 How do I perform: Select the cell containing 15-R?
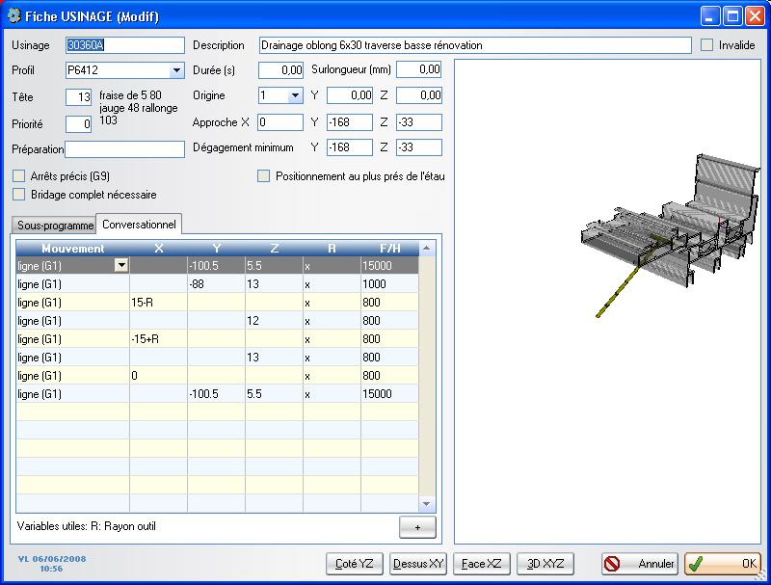pyautogui.click(x=158, y=303)
